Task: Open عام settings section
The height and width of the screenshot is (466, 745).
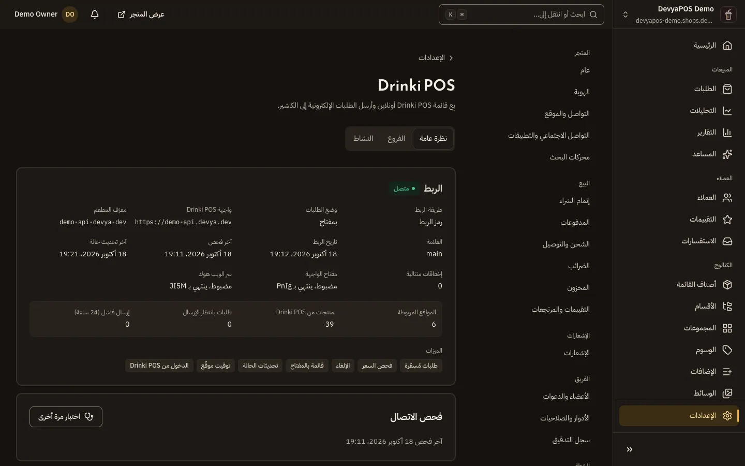Action: (585, 70)
